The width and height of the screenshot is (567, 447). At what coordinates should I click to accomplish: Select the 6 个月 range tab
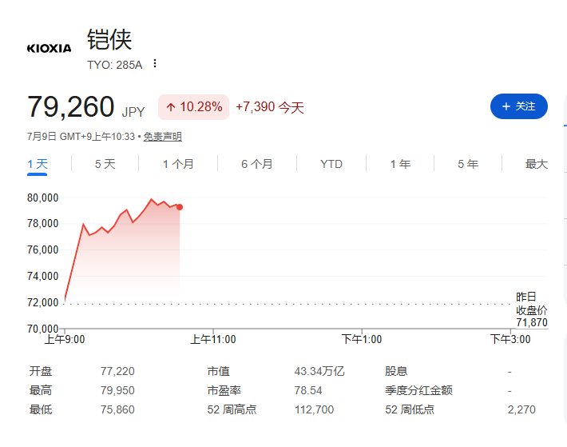(256, 164)
